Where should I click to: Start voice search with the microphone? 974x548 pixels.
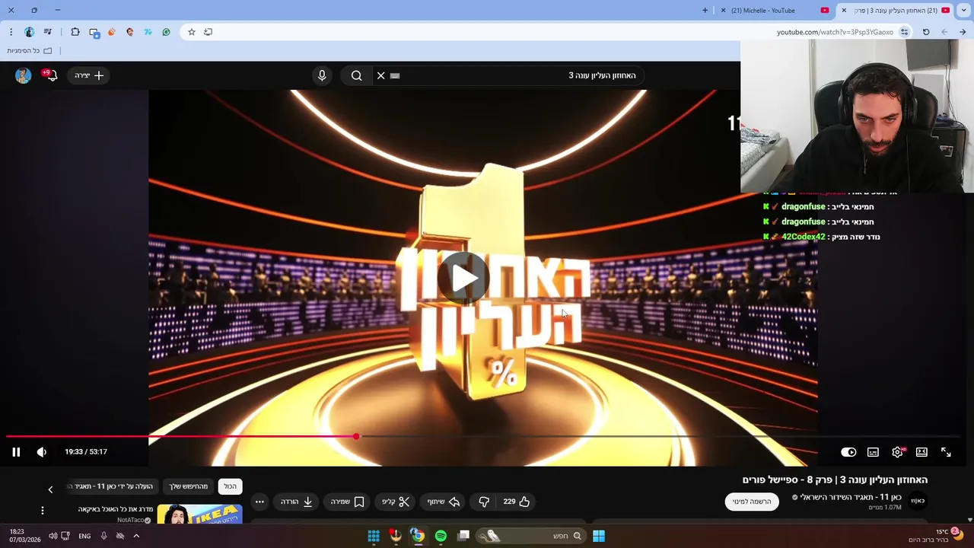click(322, 75)
